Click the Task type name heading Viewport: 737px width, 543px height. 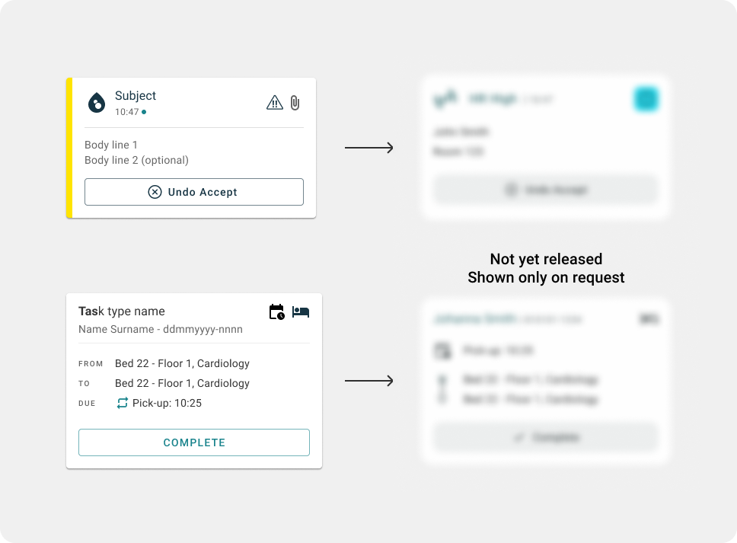tap(122, 311)
